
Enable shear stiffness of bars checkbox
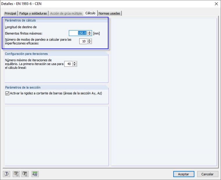(x=7, y=93)
